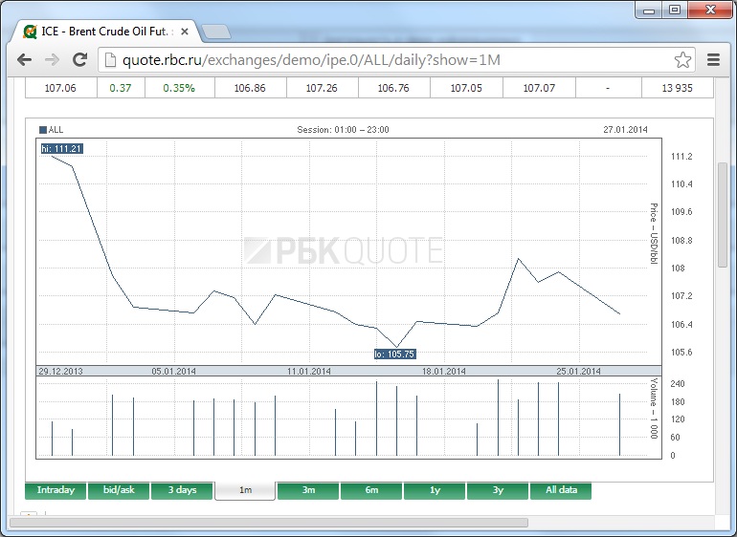This screenshot has width=737, height=537.
Task: Reload the current page
Action: pyautogui.click(x=79, y=59)
